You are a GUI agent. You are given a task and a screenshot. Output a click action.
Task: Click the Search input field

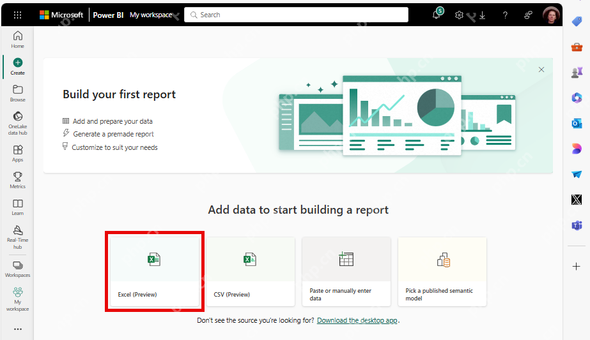pos(296,15)
